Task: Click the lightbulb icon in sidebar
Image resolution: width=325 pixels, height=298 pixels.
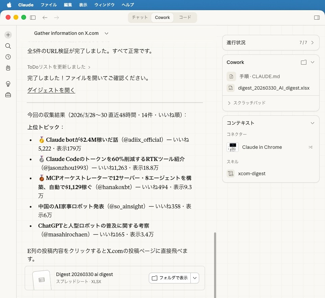Action: click(8, 84)
